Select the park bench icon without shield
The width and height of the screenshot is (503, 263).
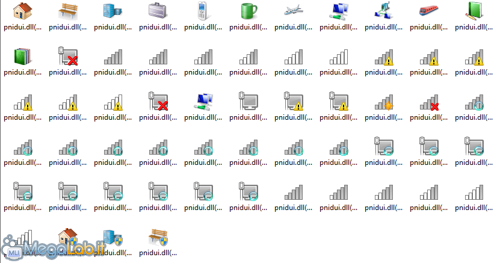pyautogui.click(x=67, y=11)
